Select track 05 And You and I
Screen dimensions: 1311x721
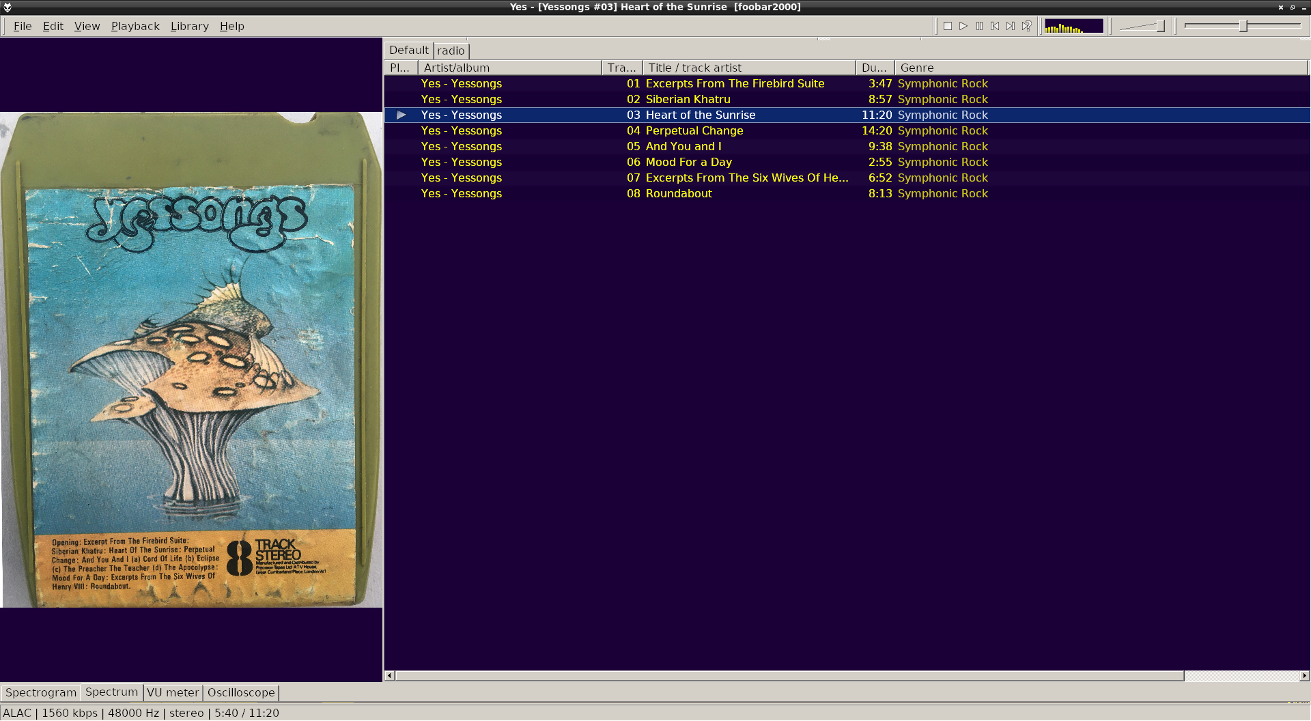point(847,146)
